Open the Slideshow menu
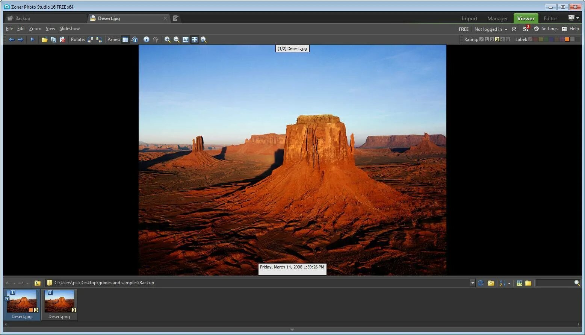This screenshot has width=585, height=335. (70, 29)
